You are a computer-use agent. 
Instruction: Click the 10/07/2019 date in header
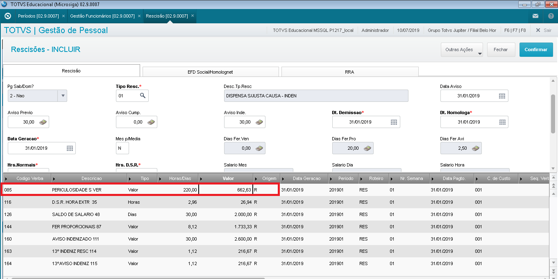point(408,30)
